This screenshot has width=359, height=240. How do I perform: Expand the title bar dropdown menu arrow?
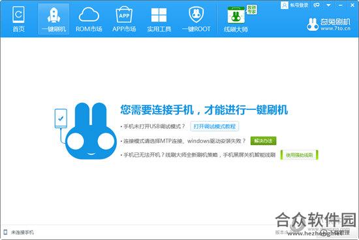328,5
